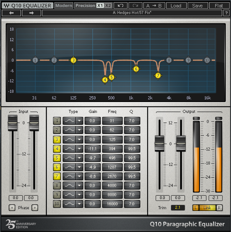The width and height of the screenshot is (231, 232).
Task: Select band 4 node on the EQ graph
Action: [105, 80]
